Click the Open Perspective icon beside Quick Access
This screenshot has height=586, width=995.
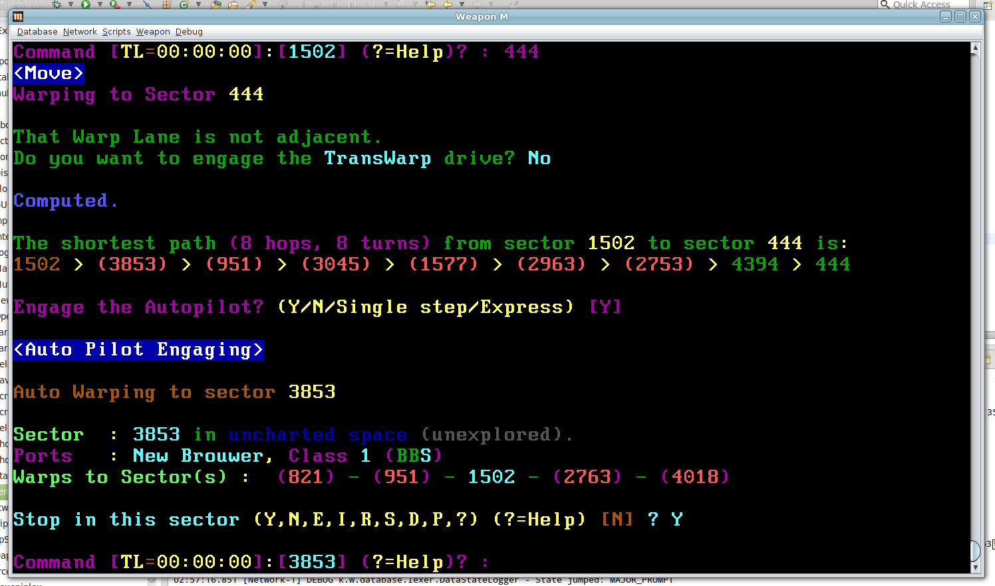click(988, 4)
